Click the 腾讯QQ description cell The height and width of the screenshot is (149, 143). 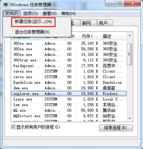tap(109, 110)
